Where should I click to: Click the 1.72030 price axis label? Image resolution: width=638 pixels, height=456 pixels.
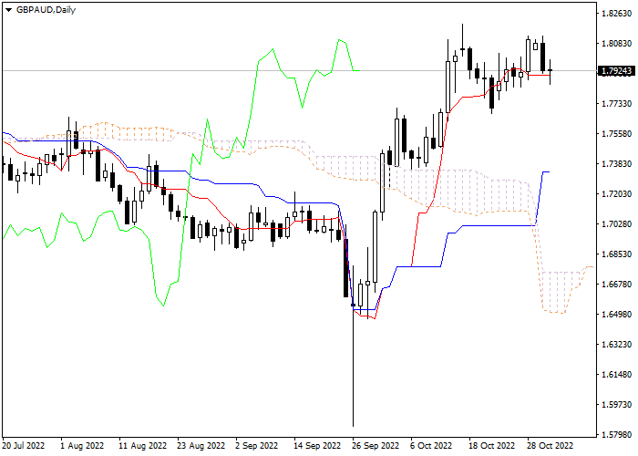click(x=616, y=193)
